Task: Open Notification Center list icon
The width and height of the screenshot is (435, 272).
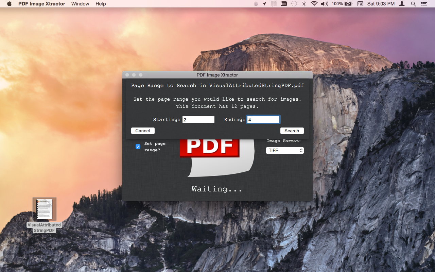Action: coord(424,4)
